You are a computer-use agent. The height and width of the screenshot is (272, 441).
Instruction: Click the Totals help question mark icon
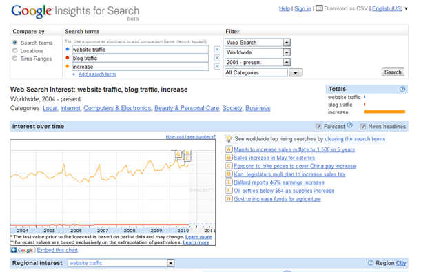[402, 89]
